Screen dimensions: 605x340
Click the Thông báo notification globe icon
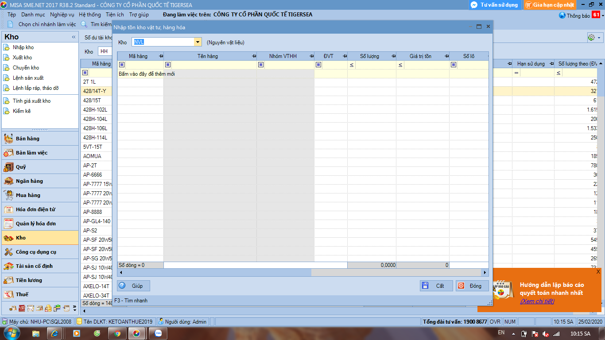point(562,15)
